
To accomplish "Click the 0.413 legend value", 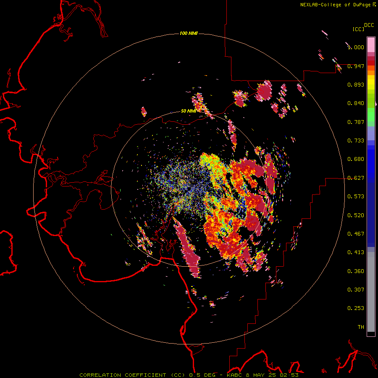I will (x=356, y=252).
